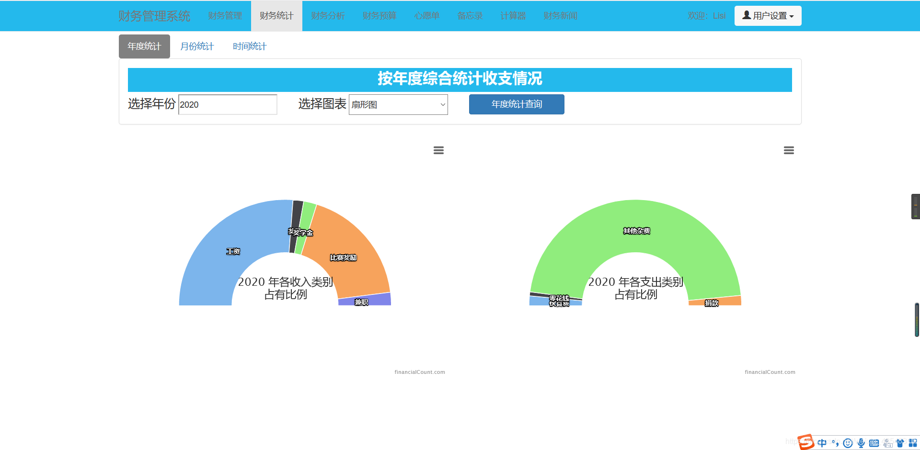Switch to the 月份统计 tab
Image resolution: width=920 pixels, height=450 pixels.
click(197, 46)
